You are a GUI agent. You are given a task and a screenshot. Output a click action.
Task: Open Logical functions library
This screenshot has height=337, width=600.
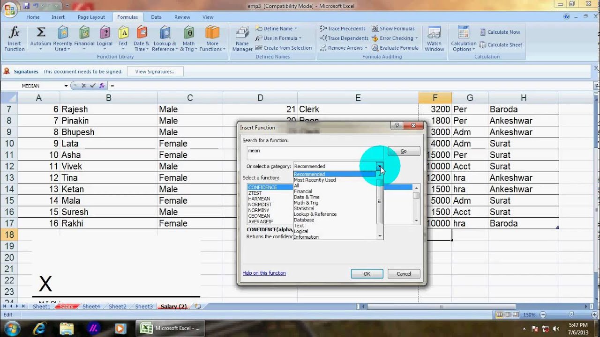105,39
